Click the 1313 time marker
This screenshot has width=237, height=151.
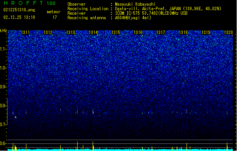click(x=70, y=32)
